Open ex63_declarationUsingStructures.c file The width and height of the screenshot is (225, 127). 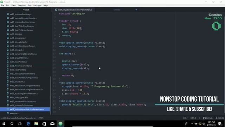[25, 85]
